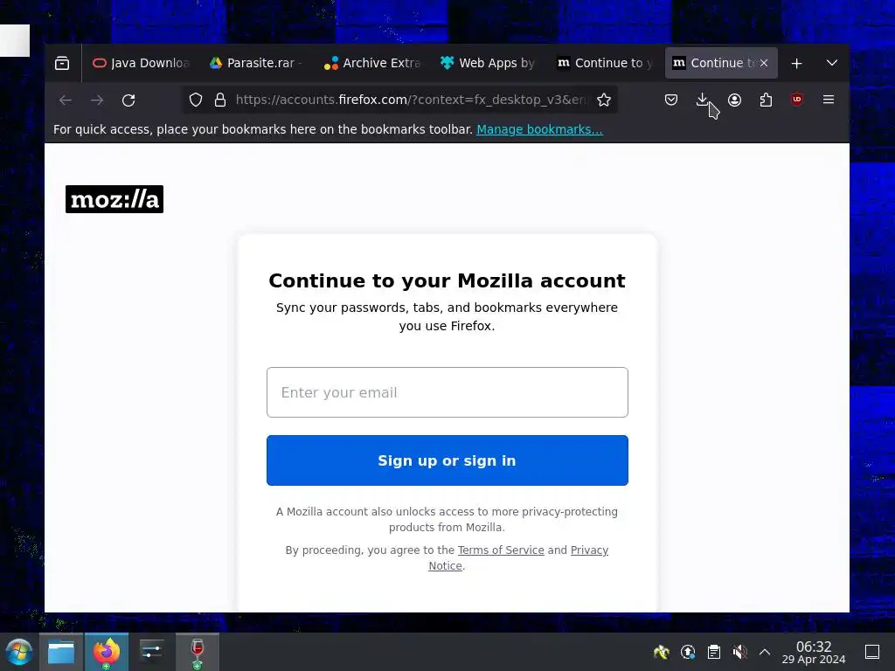
Task: Open the clipboard tray icon
Action: click(x=713, y=652)
